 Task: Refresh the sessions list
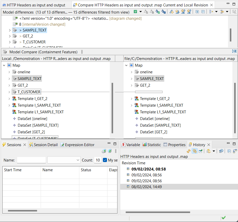110,151
